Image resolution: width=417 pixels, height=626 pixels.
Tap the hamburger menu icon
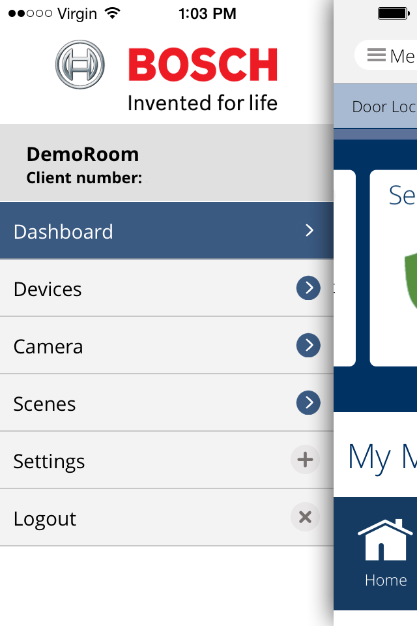(377, 56)
